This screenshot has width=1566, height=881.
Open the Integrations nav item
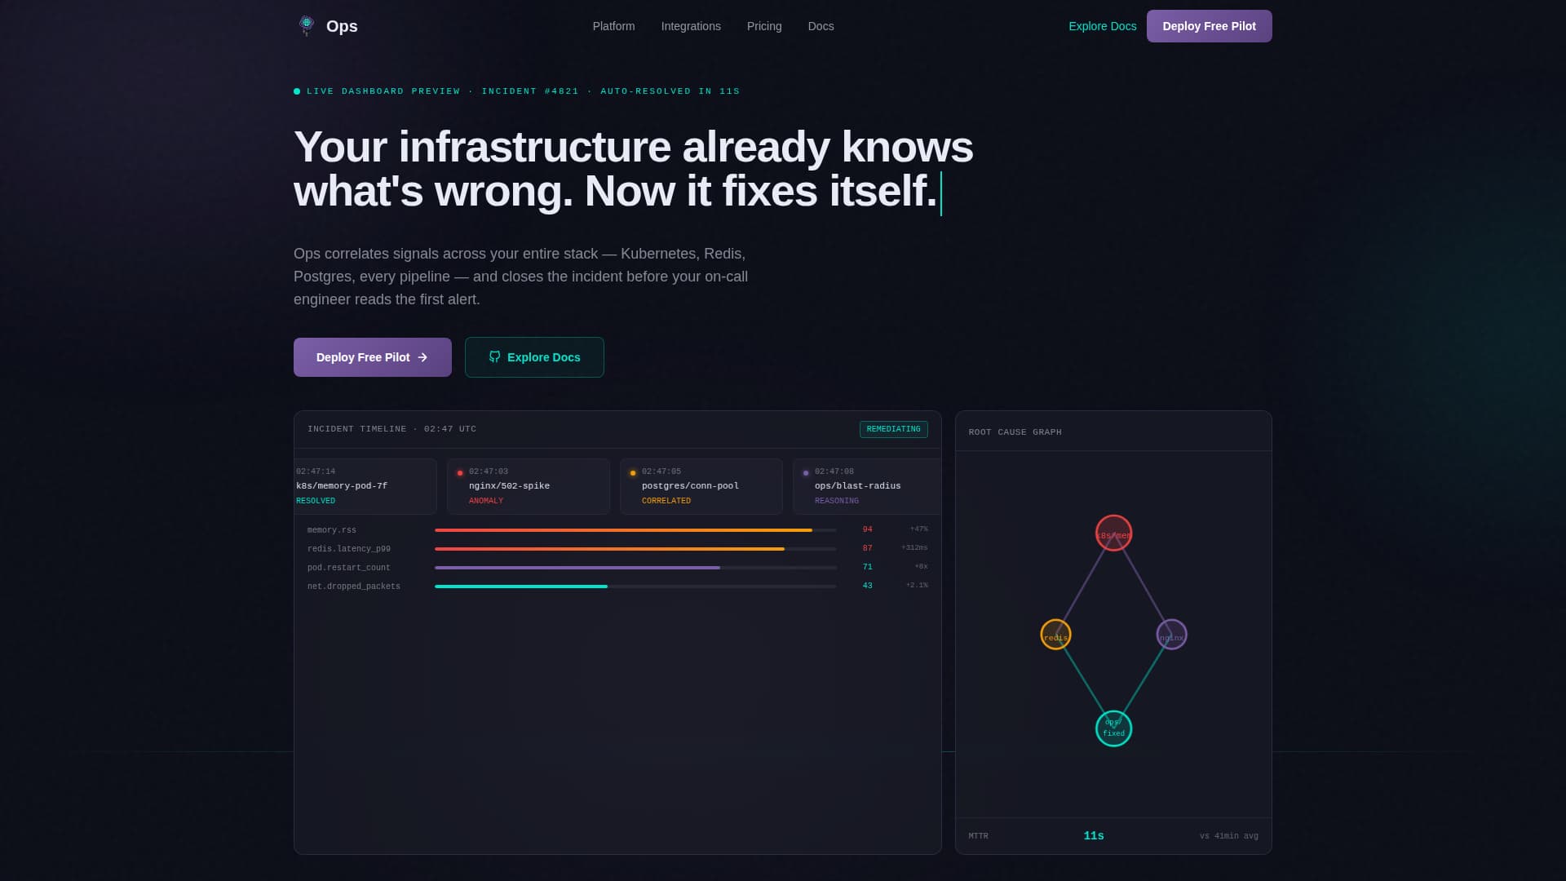click(x=691, y=26)
